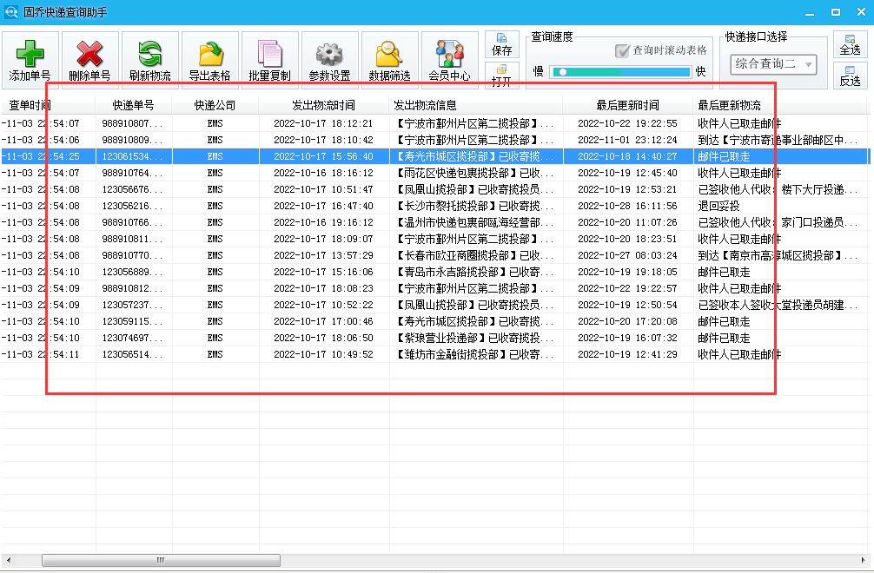Screen dimensions: 874x573
Task: Click the scrollbar left arrow
Action: pyautogui.click(x=8, y=560)
